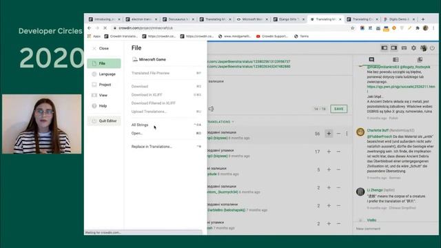441x248 pixels.
Task: Upvote the translation with 56 votes
Action: [x=329, y=134]
